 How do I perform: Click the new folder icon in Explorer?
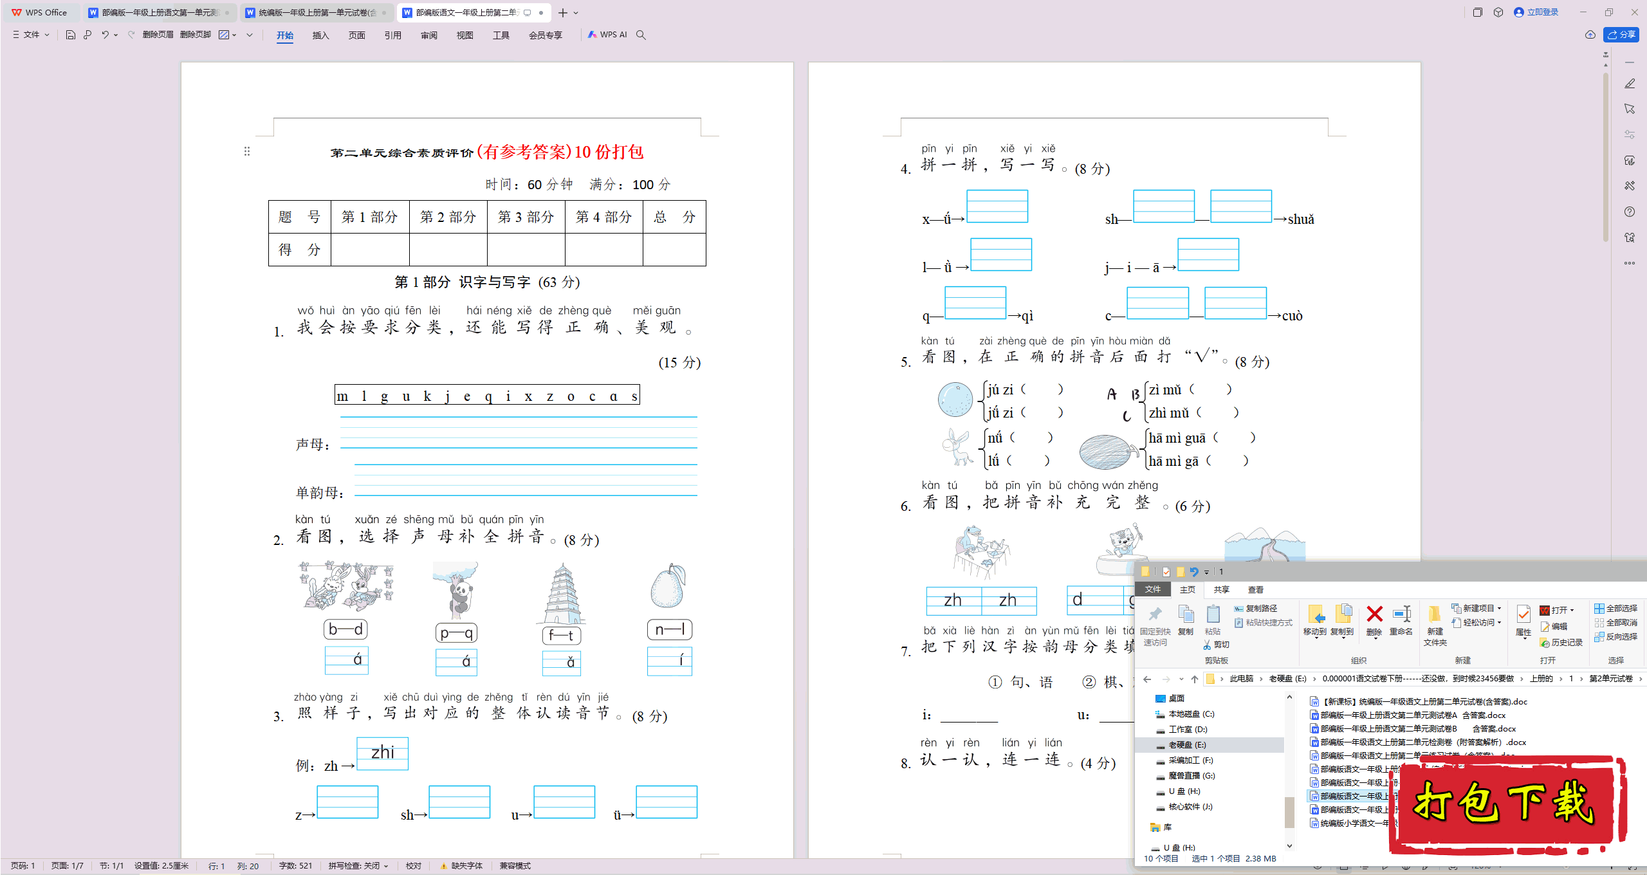pos(1435,615)
